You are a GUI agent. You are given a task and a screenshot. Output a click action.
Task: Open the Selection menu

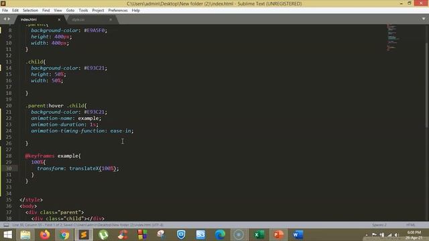point(30,11)
